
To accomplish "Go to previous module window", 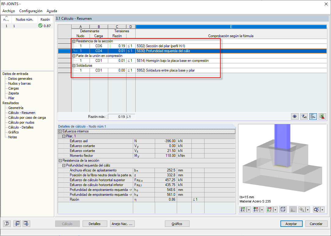I will 17,224.
